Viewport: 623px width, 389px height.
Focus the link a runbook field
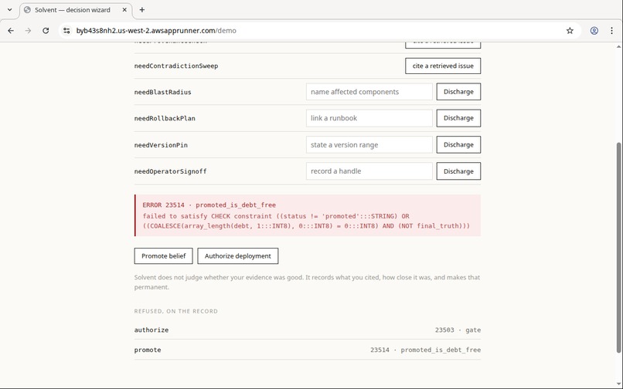(369, 118)
